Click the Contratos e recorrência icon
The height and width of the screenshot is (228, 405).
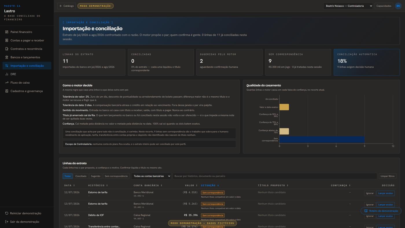(x=7, y=49)
